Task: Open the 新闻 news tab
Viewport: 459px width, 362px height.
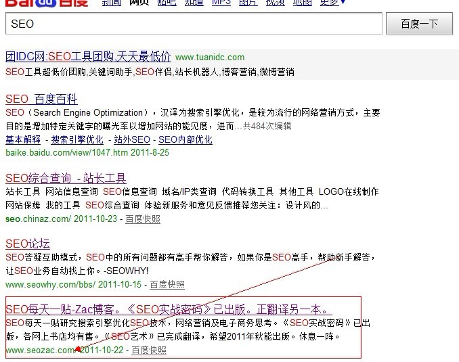Action: [112, 3]
